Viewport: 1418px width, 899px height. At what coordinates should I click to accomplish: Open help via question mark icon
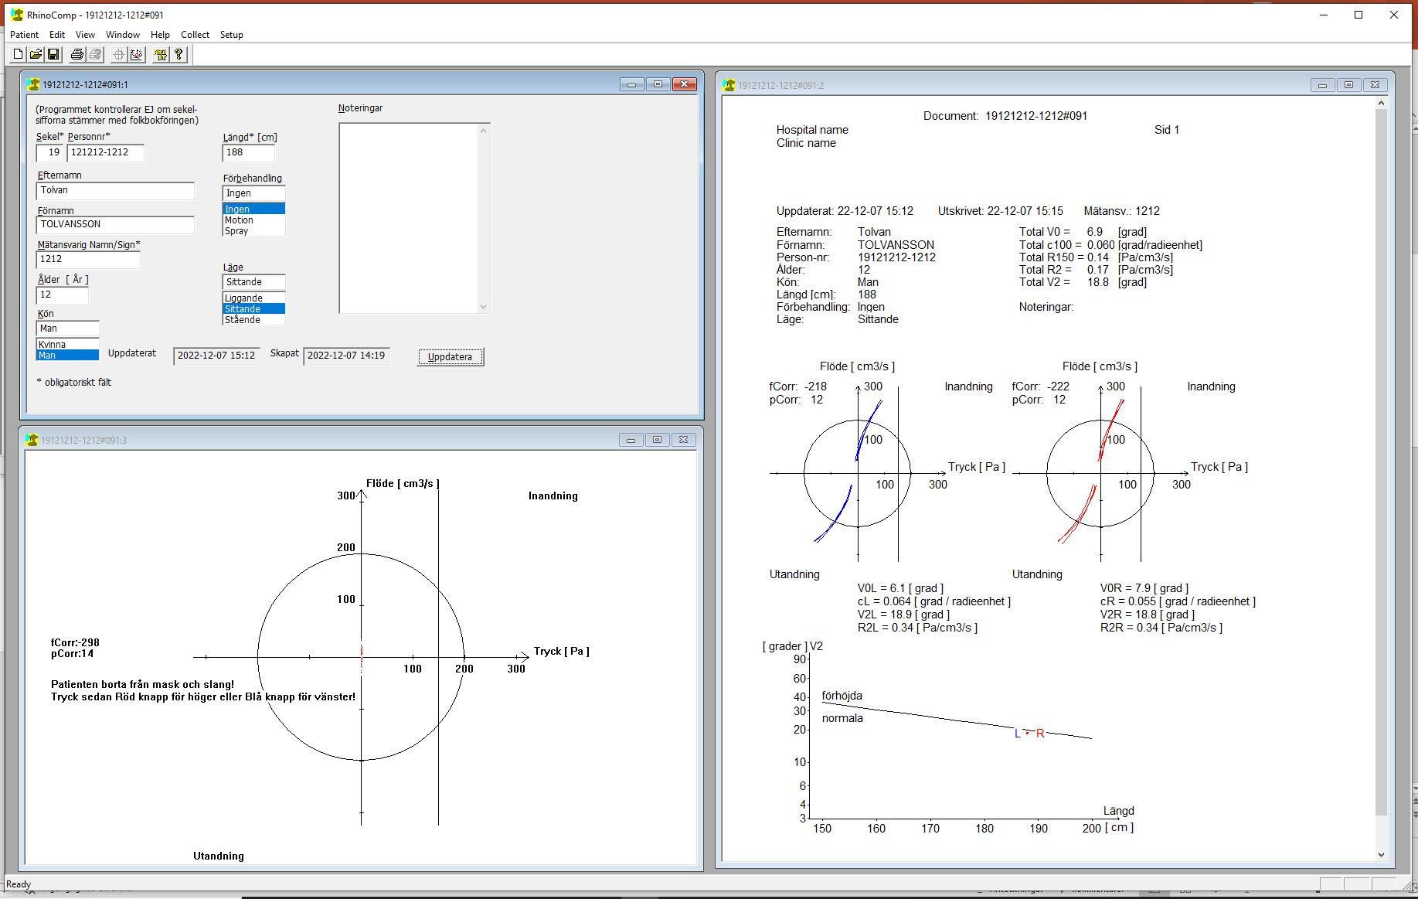179,54
